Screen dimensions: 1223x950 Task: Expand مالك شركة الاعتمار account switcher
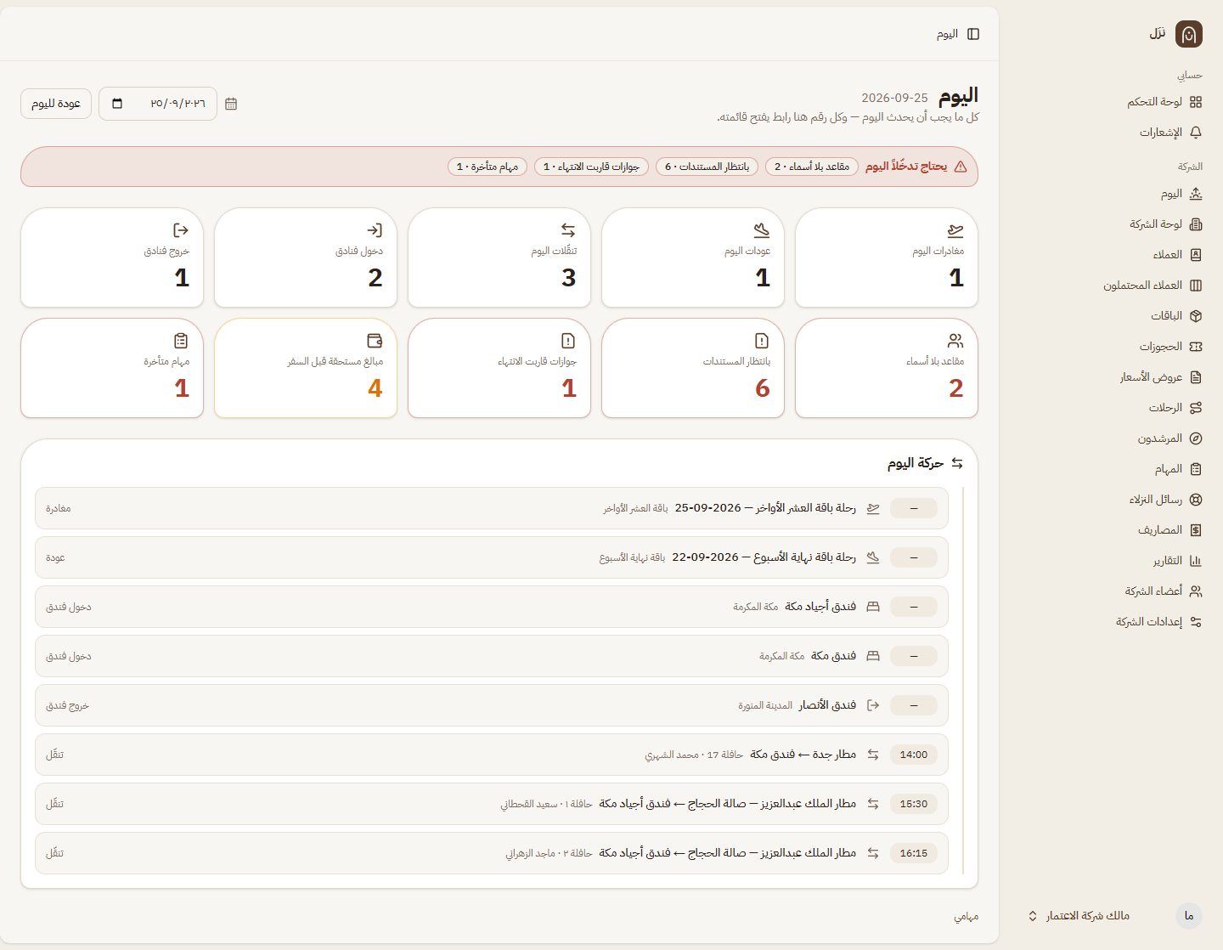1114,916
